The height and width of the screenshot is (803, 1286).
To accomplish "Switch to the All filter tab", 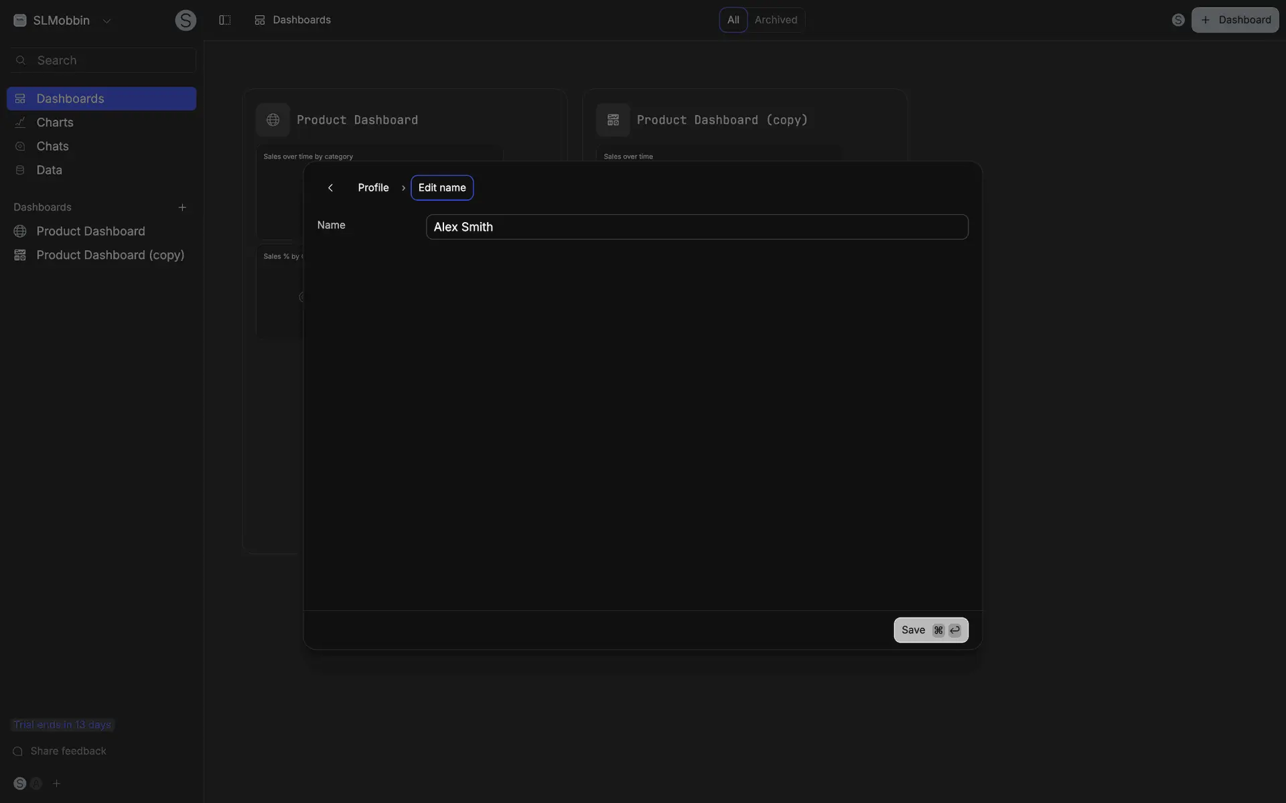I will point(733,20).
